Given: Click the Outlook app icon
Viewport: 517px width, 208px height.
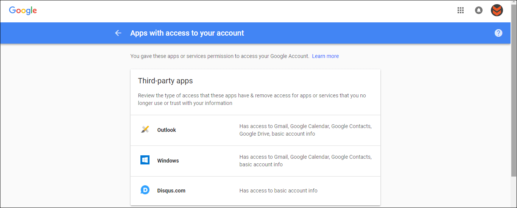Looking at the screenshot, I should 145,130.
